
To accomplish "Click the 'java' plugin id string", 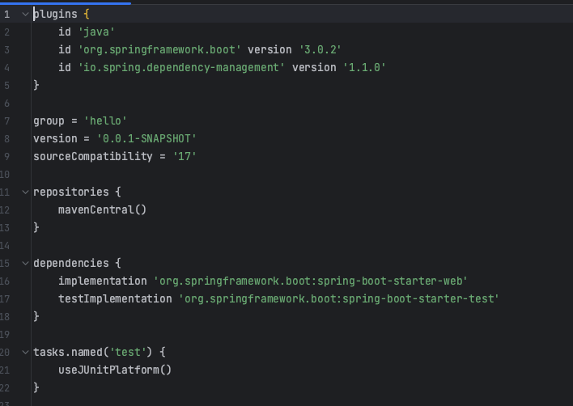I will point(96,32).
